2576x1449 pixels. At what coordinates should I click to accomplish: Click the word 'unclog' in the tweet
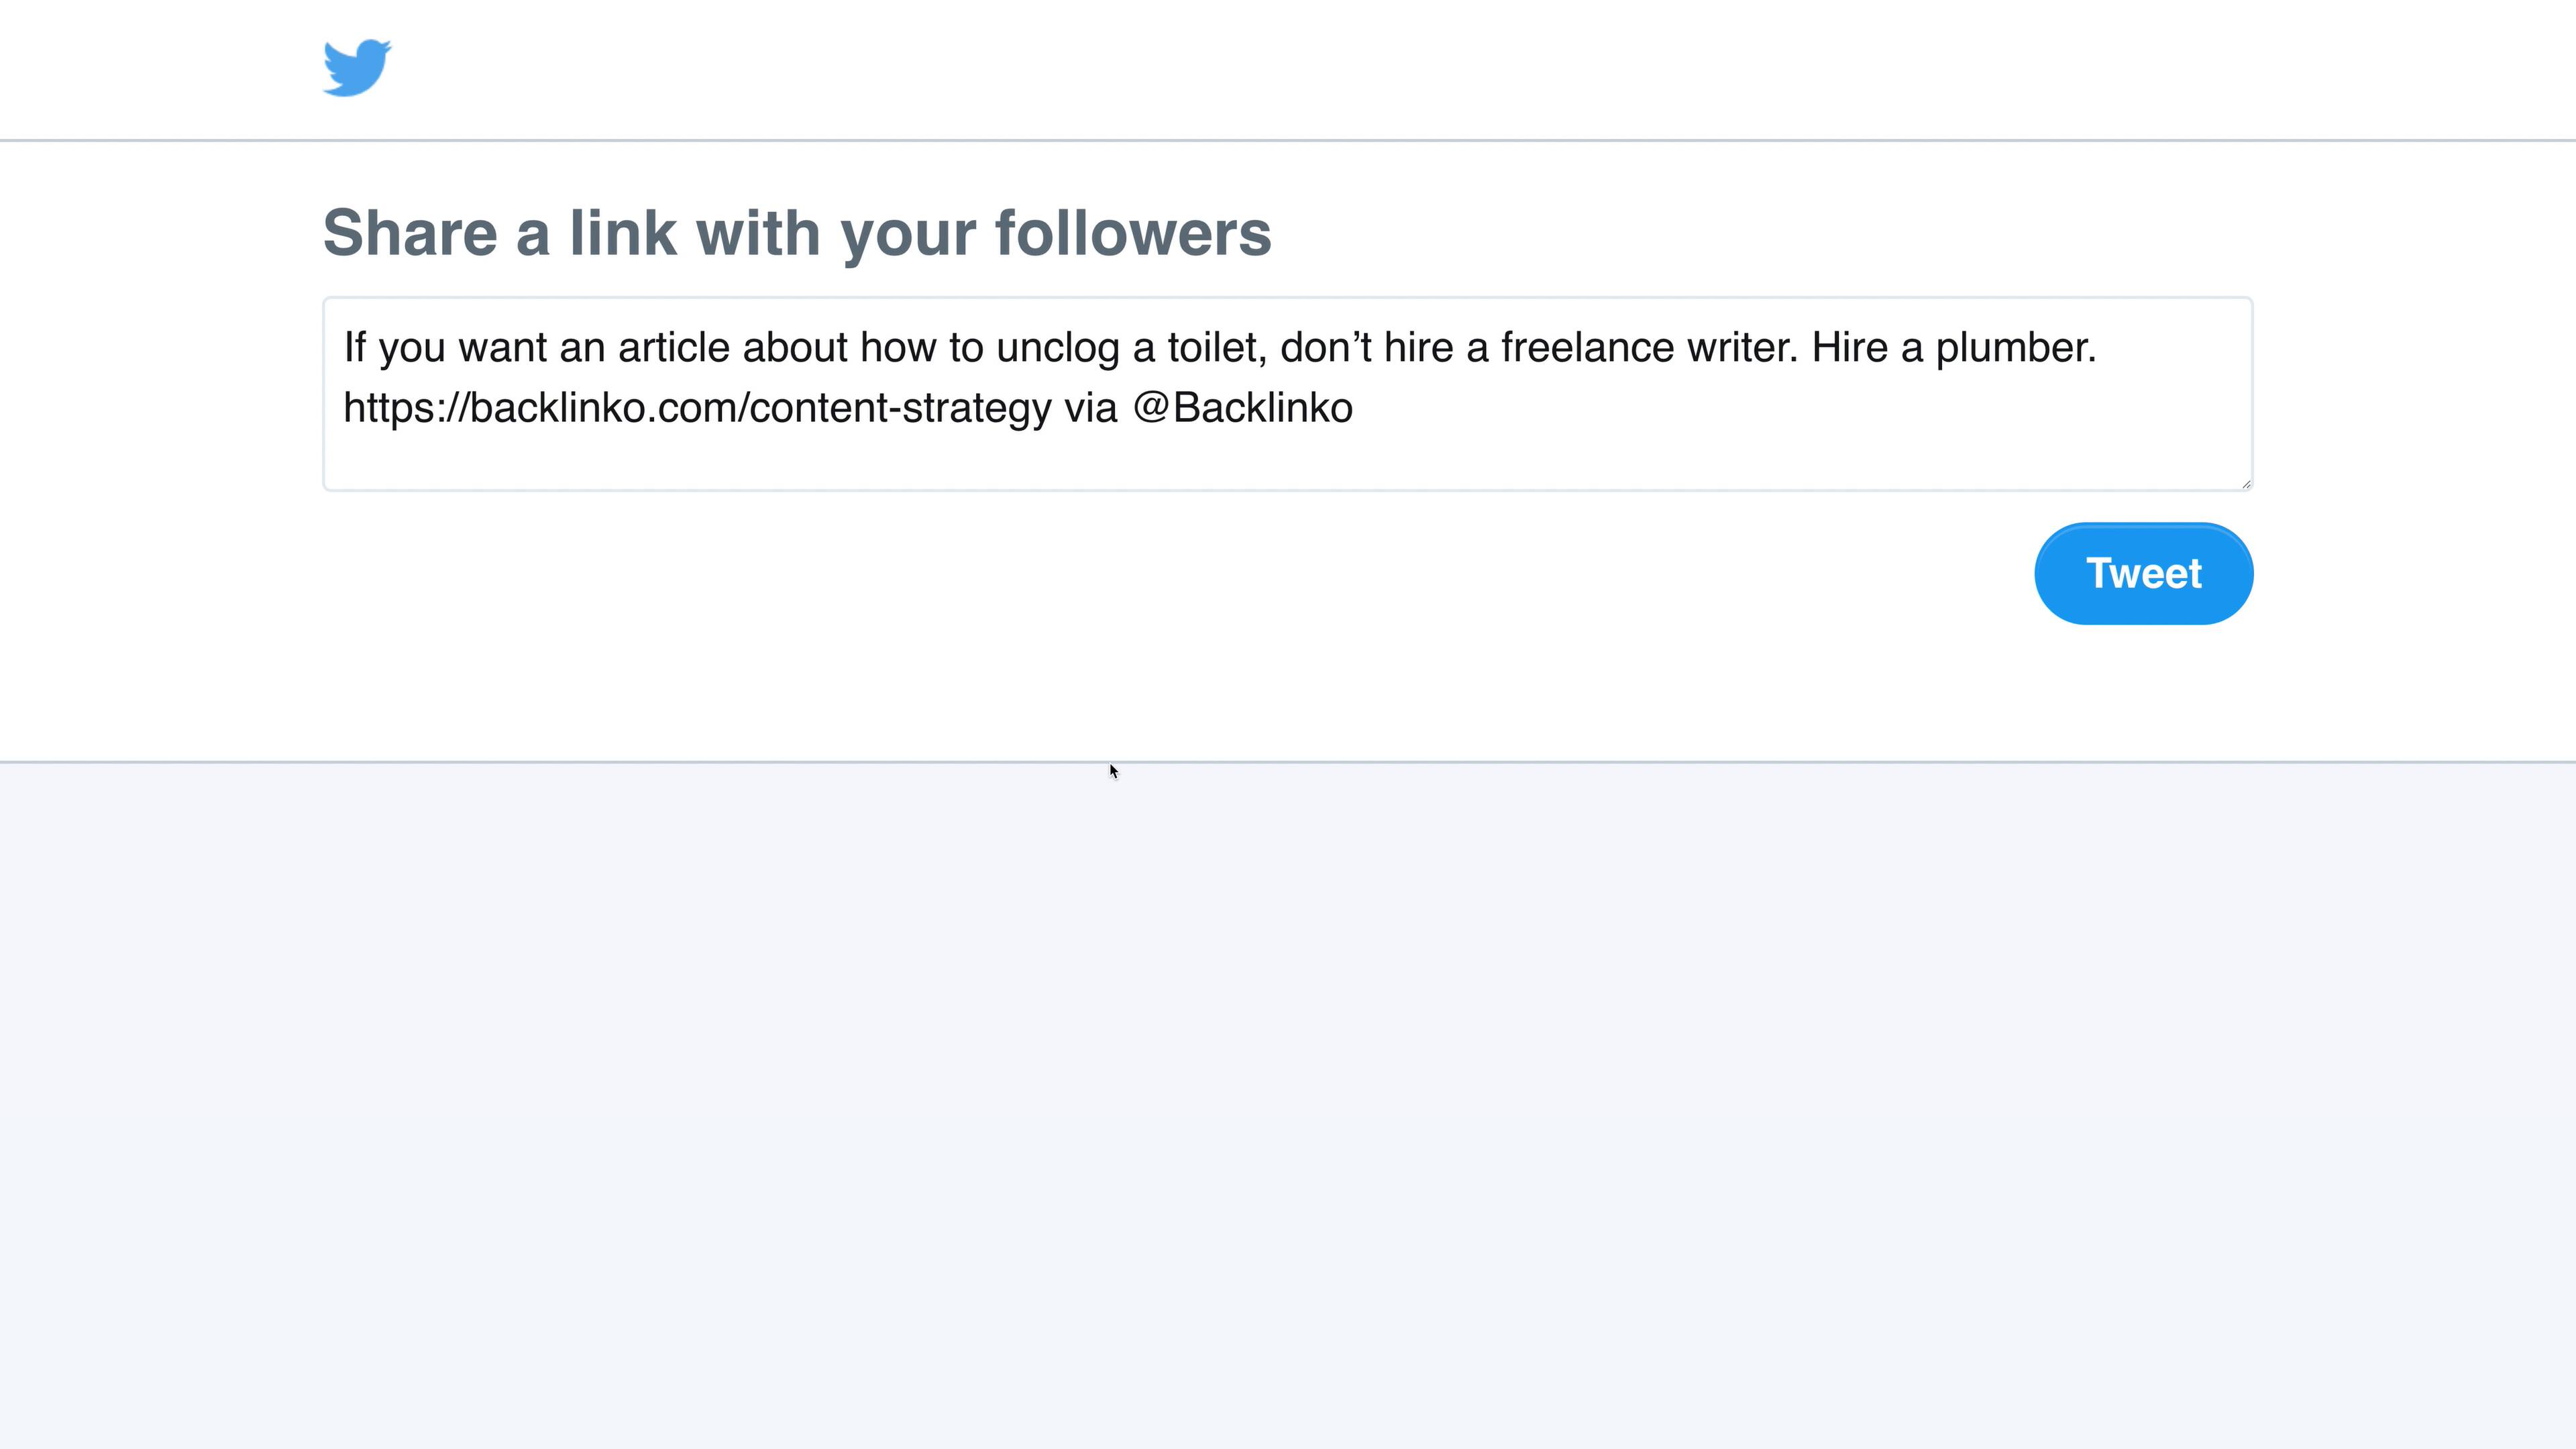click(x=1058, y=348)
